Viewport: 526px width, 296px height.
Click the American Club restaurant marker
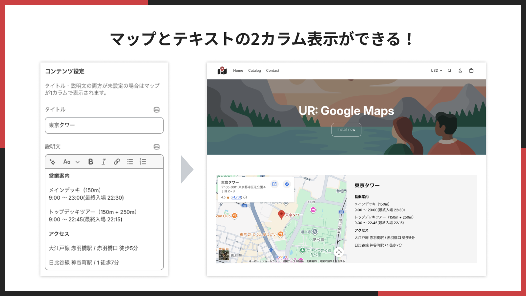click(234, 216)
